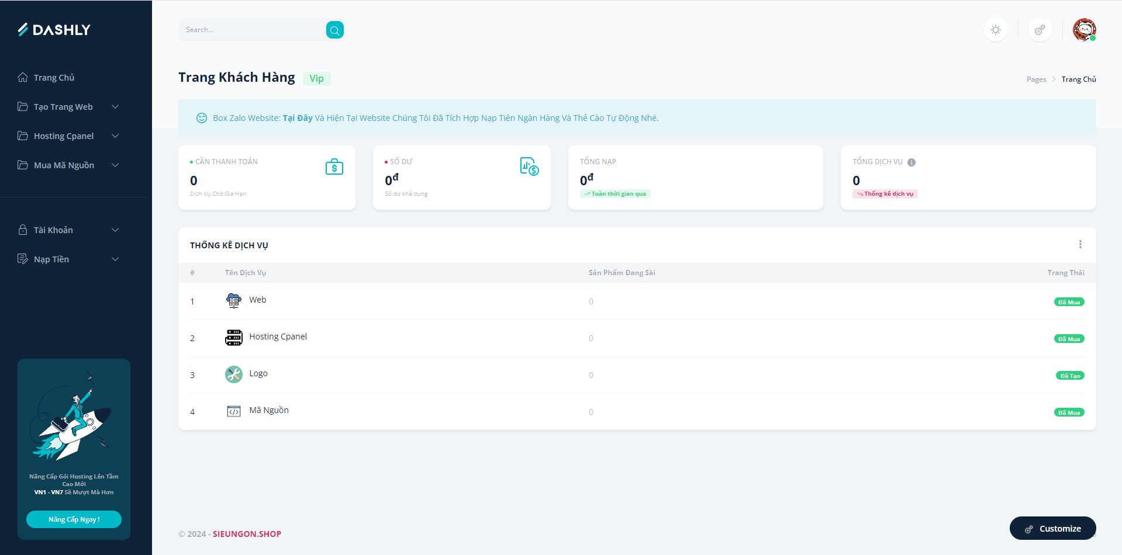Open user avatar profile menu
Screen dimensions: 1122x555
pos(1084,30)
